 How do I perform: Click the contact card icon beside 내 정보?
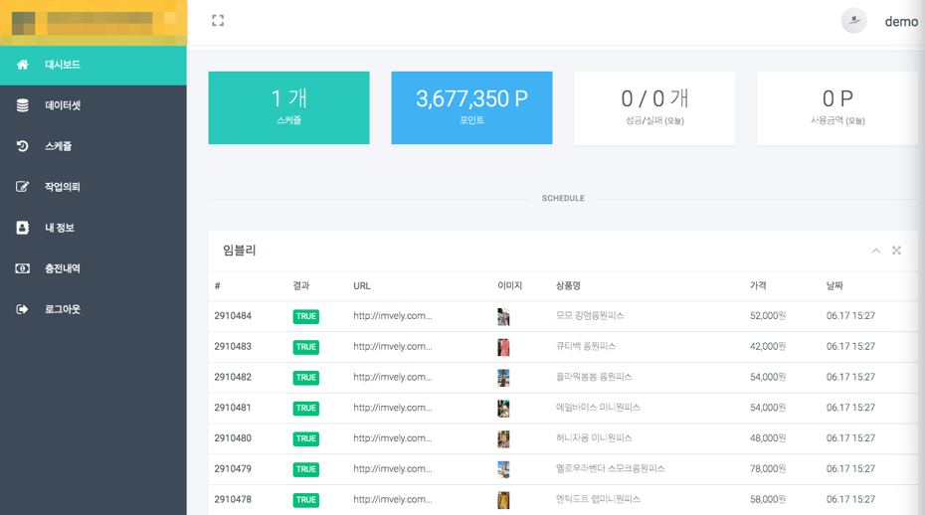point(23,228)
